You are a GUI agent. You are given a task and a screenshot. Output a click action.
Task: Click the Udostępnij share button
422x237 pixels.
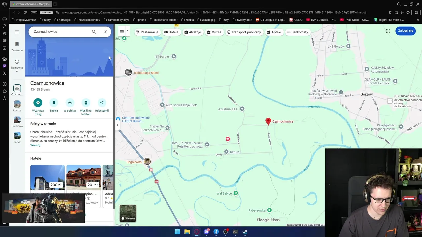coord(102,103)
